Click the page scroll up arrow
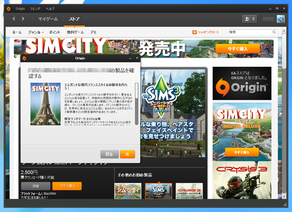This screenshot has width=292, height=212. click(x=284, y=31)
